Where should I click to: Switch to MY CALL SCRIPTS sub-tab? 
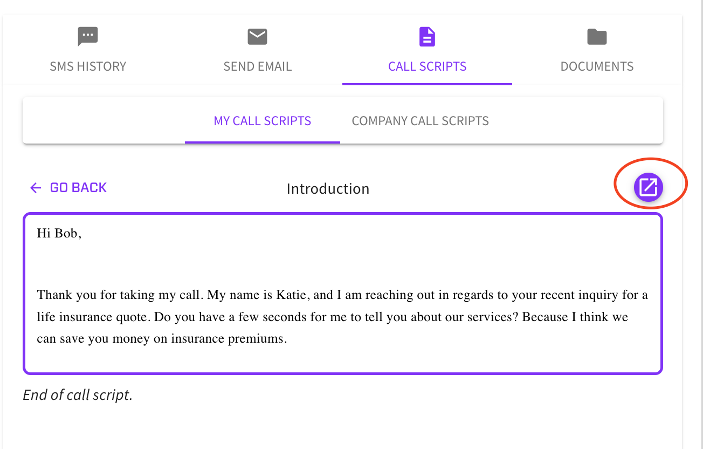(263, 120)
